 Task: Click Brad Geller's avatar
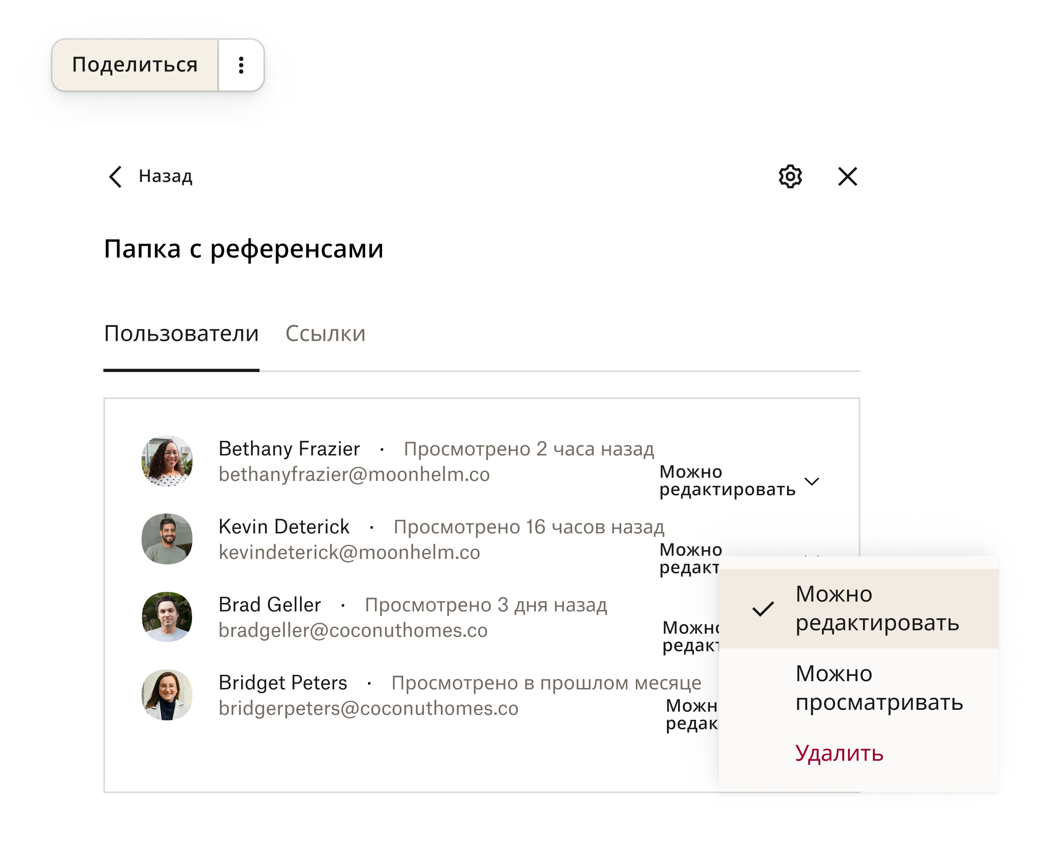coord(167,616)
